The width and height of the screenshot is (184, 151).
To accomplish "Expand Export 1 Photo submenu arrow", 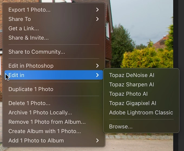I will pyautogui.click(x=97, y=10).
